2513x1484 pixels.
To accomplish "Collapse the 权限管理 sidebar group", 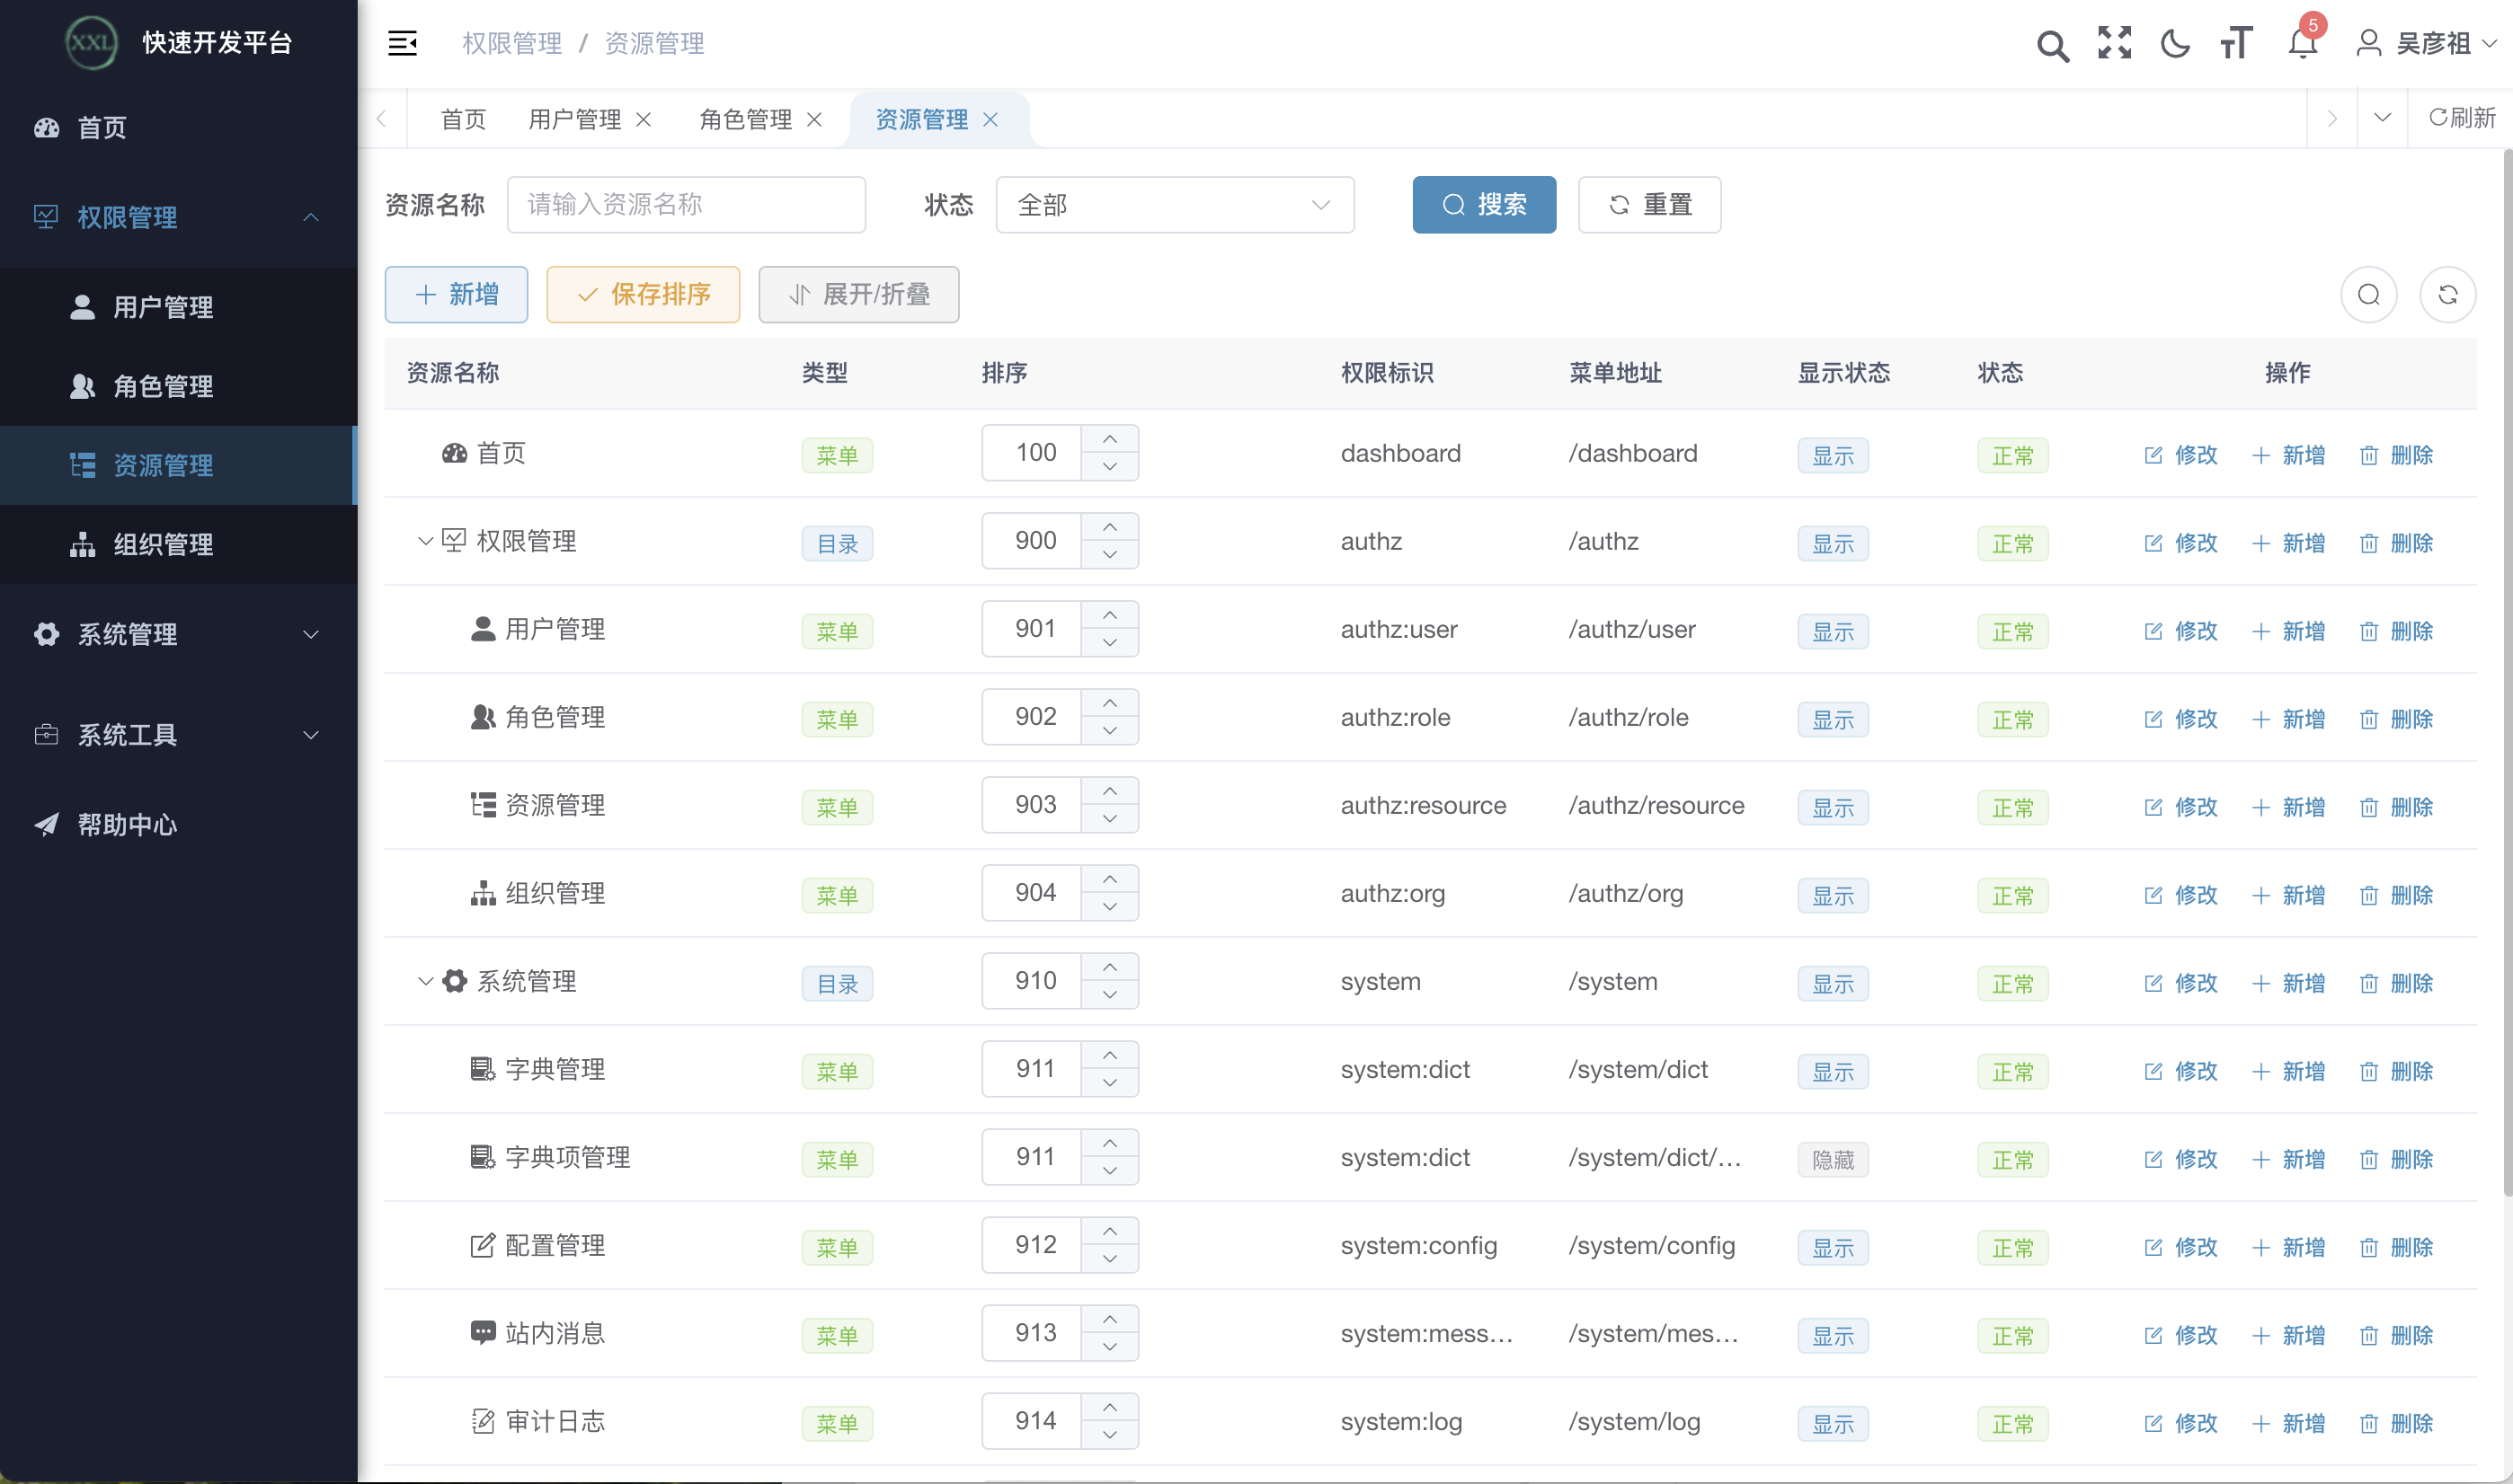I will [178, 217].
